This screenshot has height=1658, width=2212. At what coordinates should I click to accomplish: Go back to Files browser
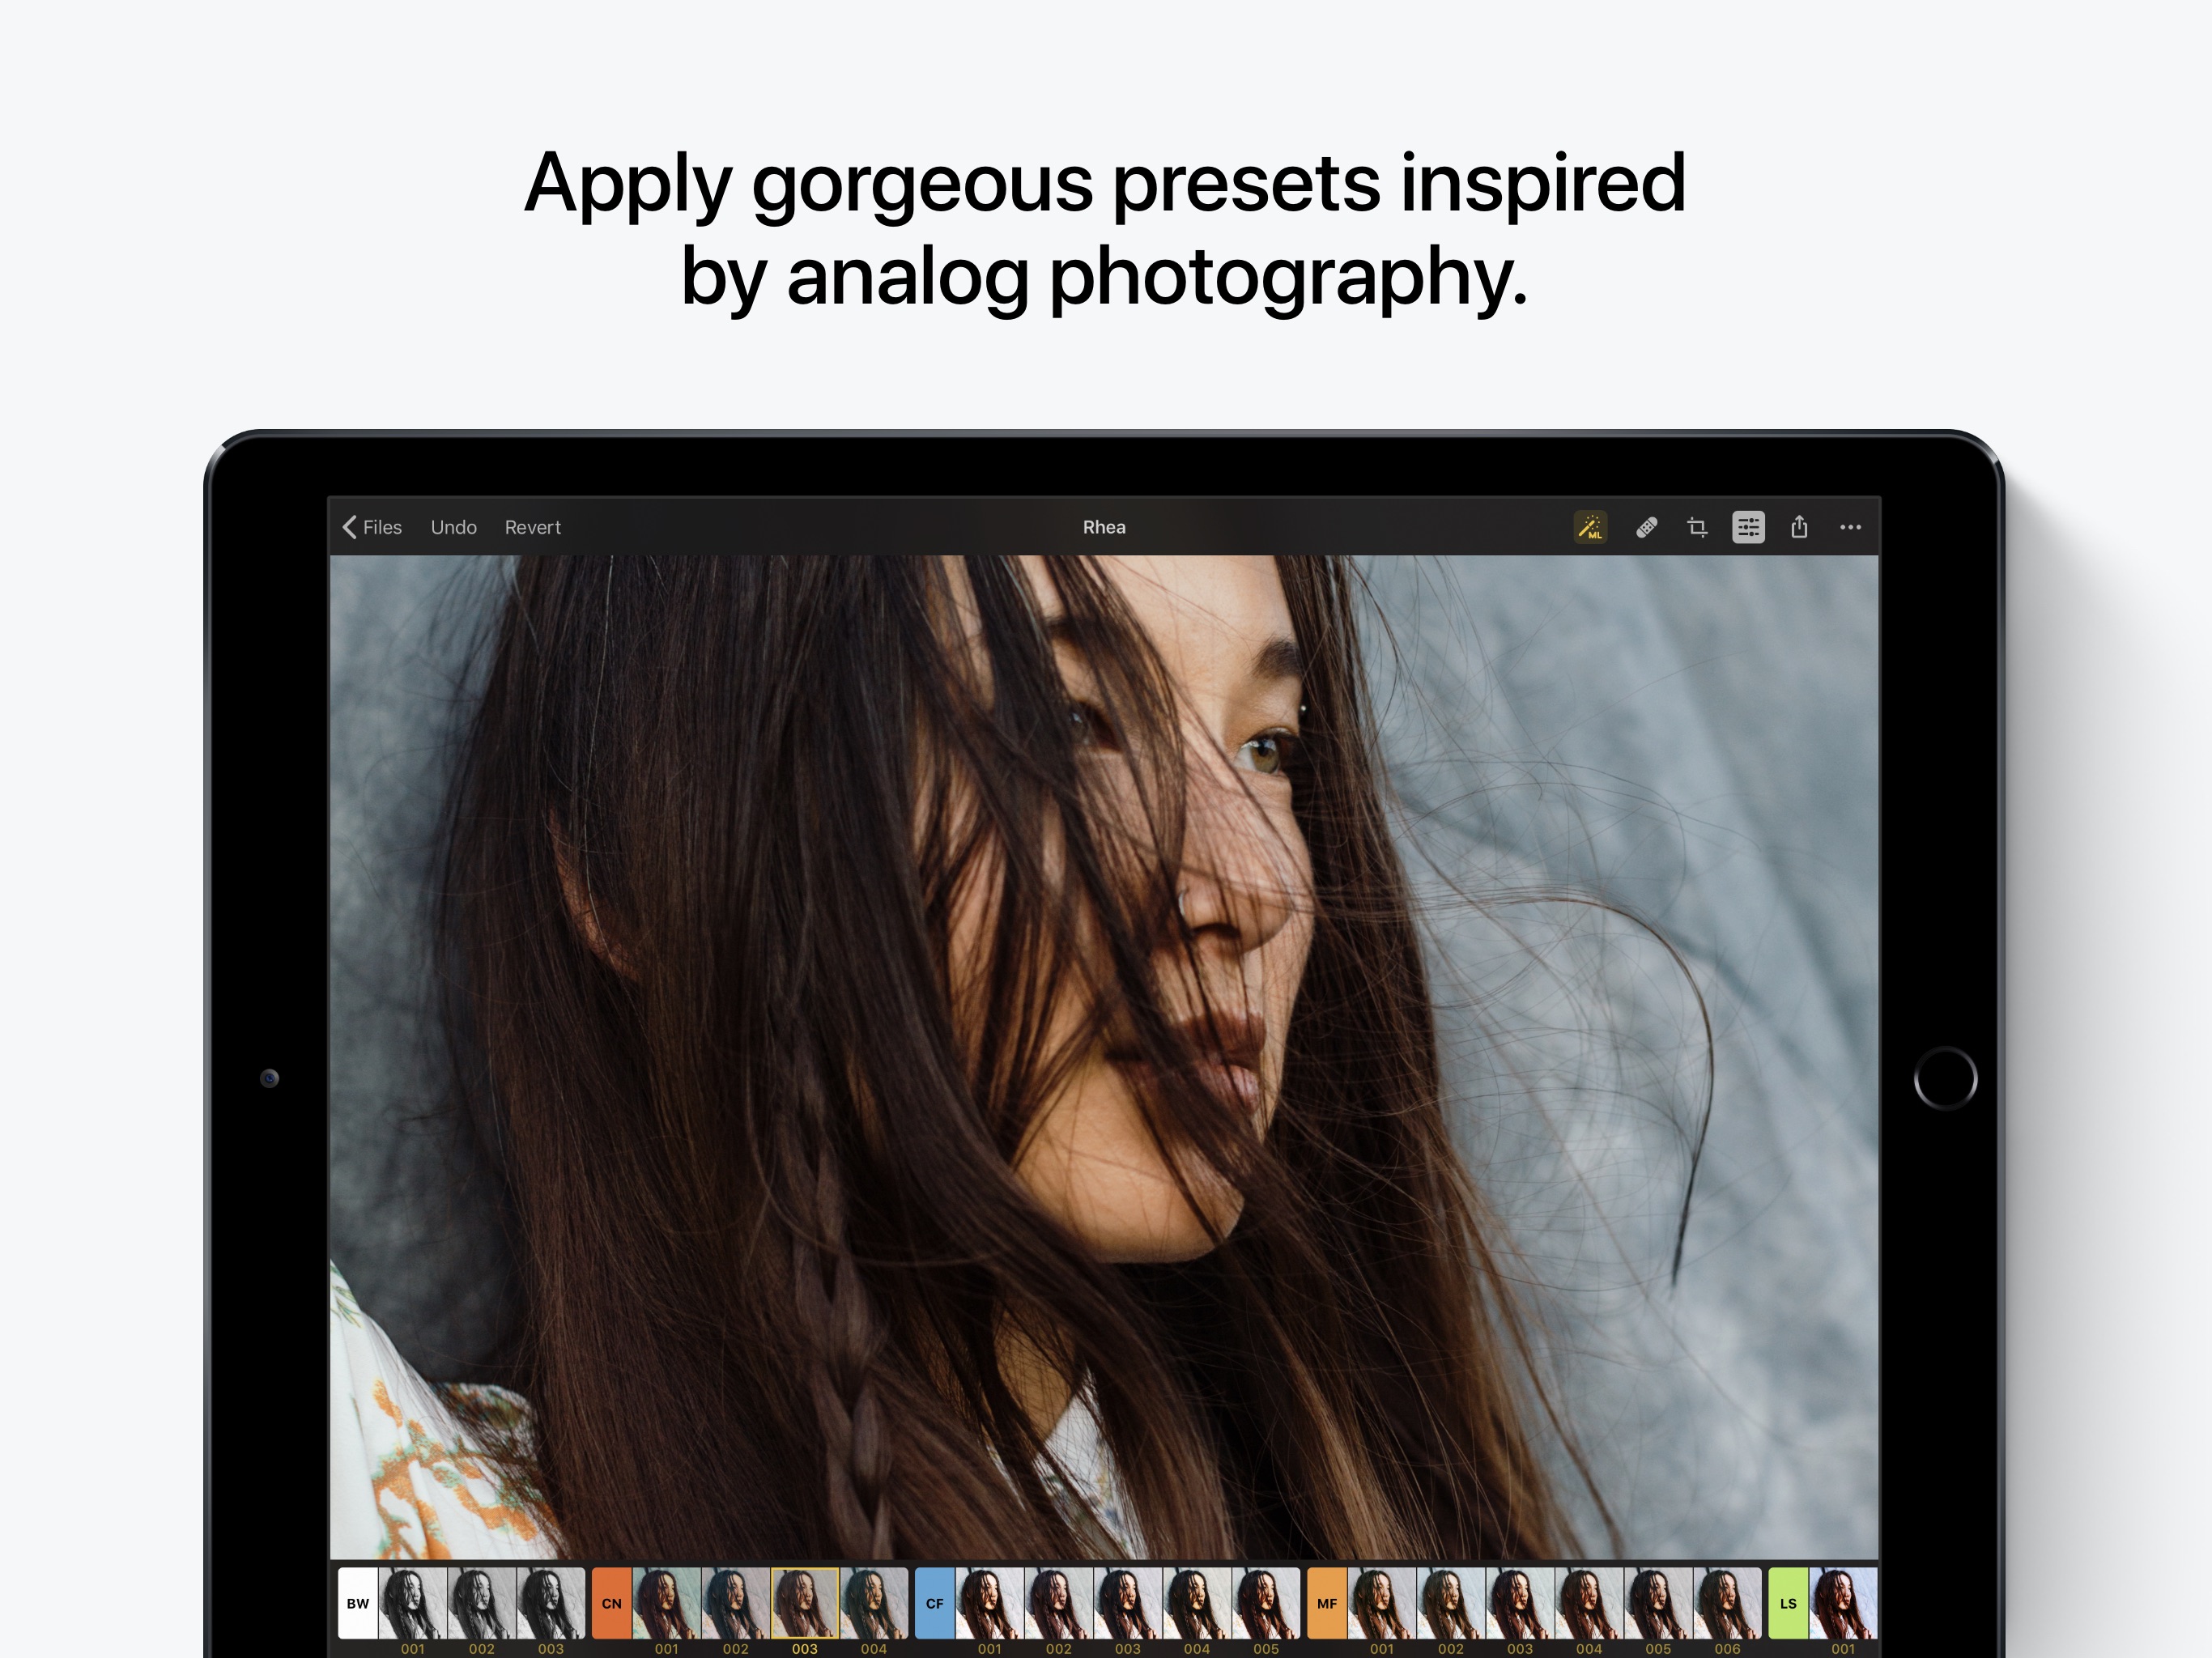[372, 527]
